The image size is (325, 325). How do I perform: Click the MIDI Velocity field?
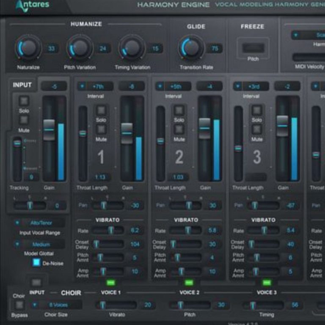308,57
